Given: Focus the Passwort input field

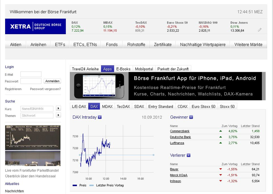Looking at the screenshot, I should click(31, 81).
